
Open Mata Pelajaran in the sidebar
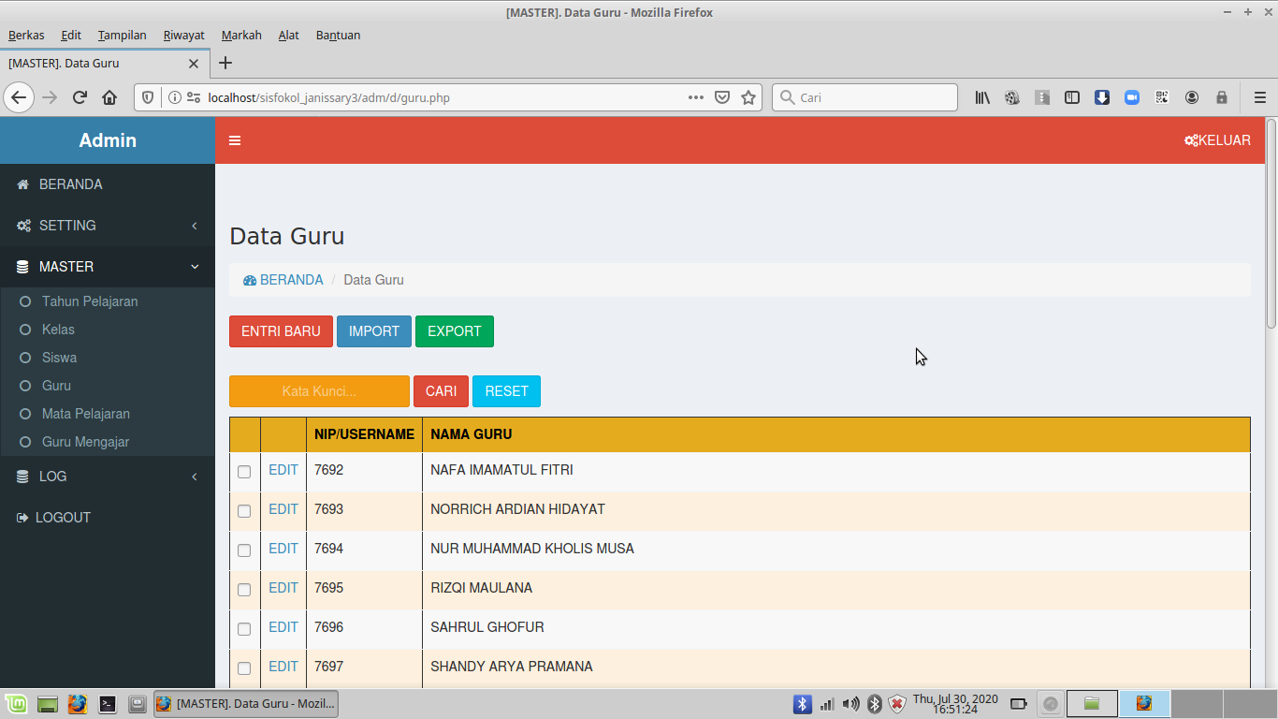(86, 414)
